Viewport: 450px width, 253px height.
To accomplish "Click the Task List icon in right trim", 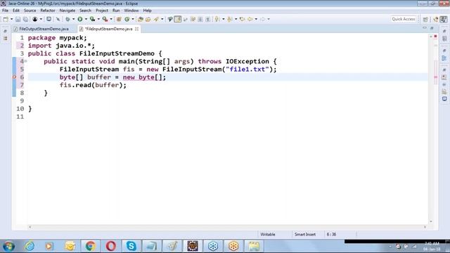I will (x=444, y=39).
